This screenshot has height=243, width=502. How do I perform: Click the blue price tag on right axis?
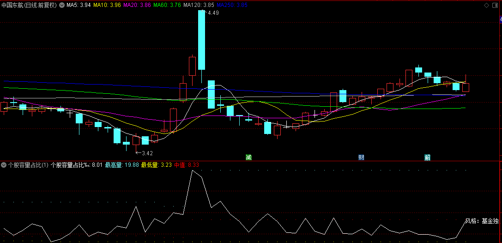501,19
